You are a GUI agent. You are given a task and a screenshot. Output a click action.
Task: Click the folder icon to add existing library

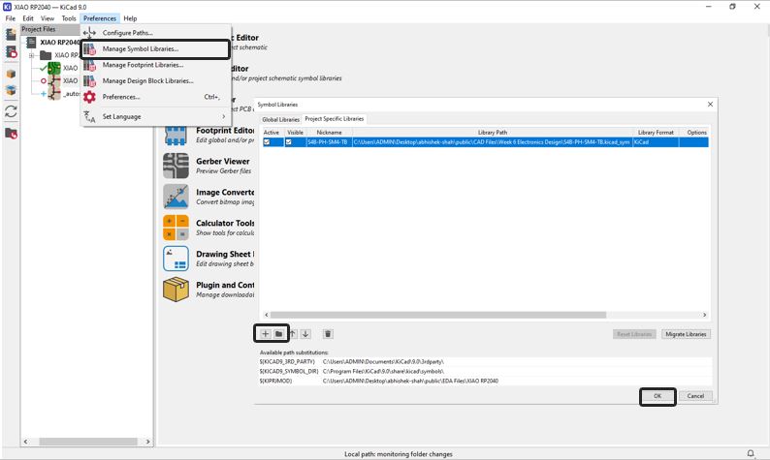click(278, 334)
